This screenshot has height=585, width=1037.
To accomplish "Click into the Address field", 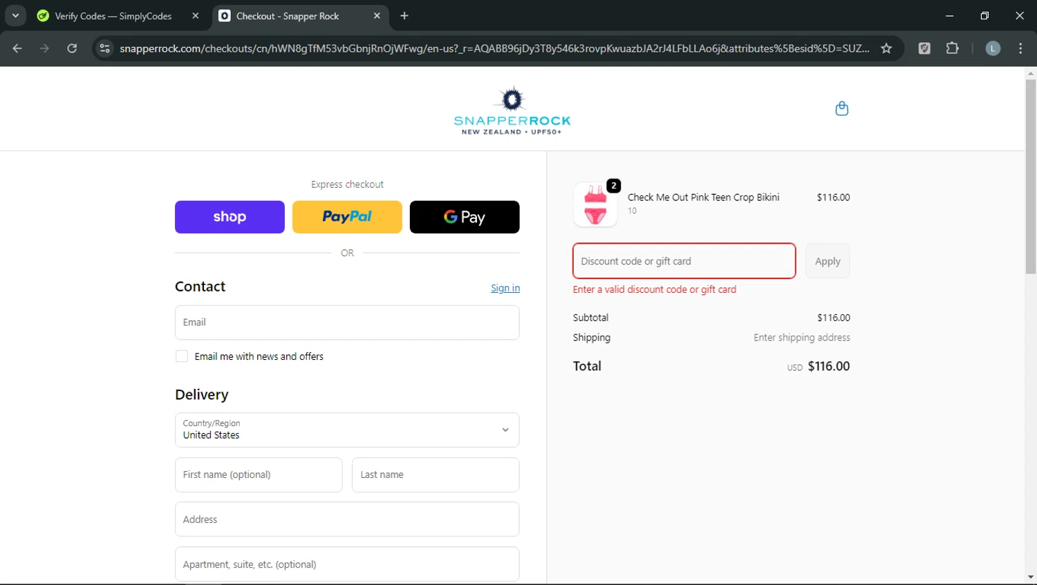I will click(x=347, y=519).
